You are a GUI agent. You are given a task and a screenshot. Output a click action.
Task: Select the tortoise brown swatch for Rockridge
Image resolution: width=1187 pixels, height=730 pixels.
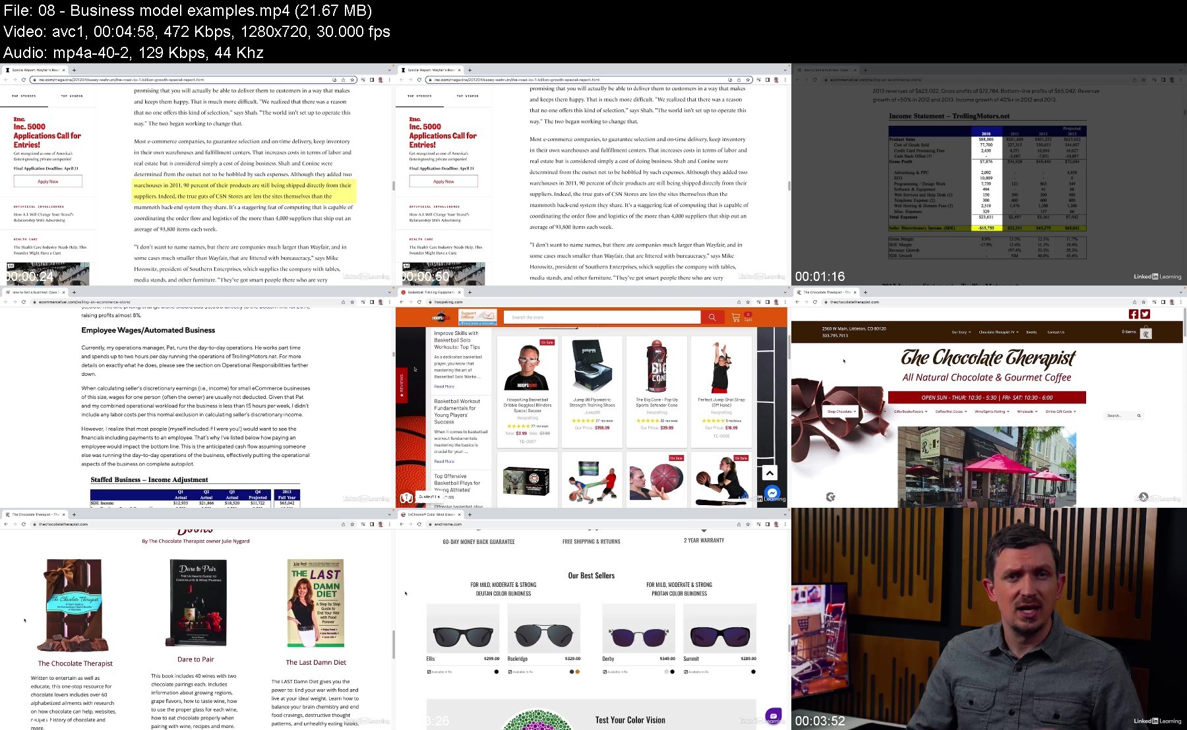pyautogui.click(x=578, y=672)
